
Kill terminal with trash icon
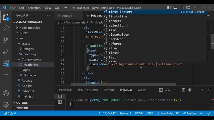(190, 90)
